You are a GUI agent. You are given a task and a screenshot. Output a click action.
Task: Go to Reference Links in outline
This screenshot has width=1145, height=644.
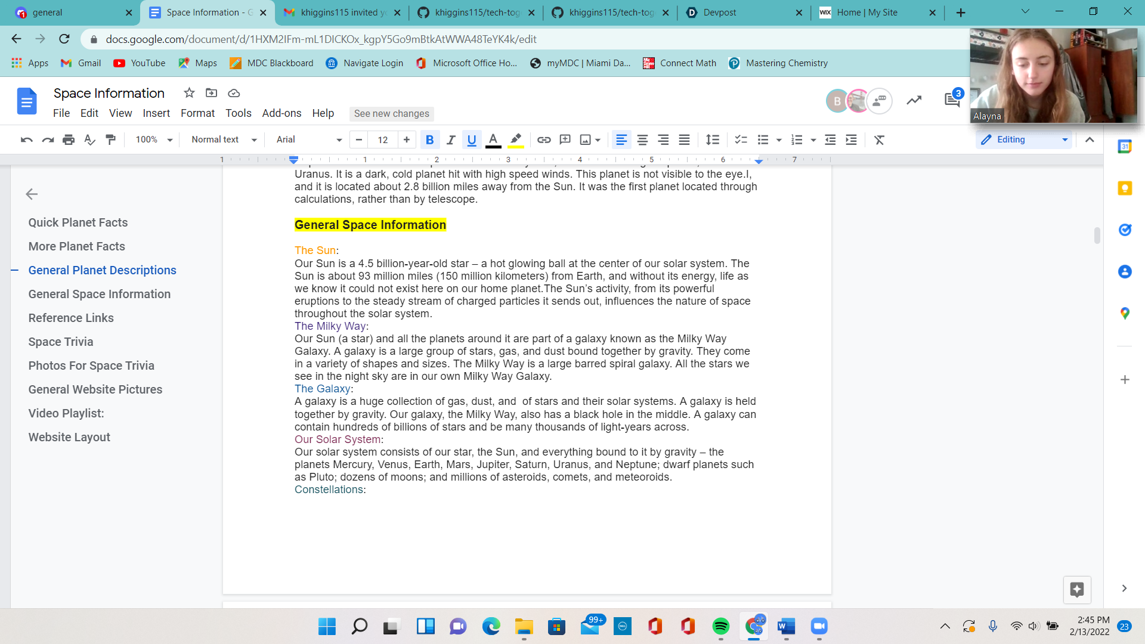pyautogui.click(x=71, y=318)
